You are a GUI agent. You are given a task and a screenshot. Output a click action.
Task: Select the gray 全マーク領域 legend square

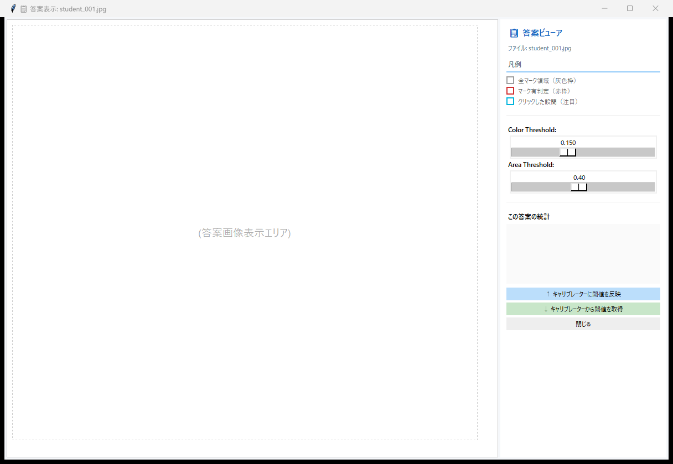(x=510, y=80)
